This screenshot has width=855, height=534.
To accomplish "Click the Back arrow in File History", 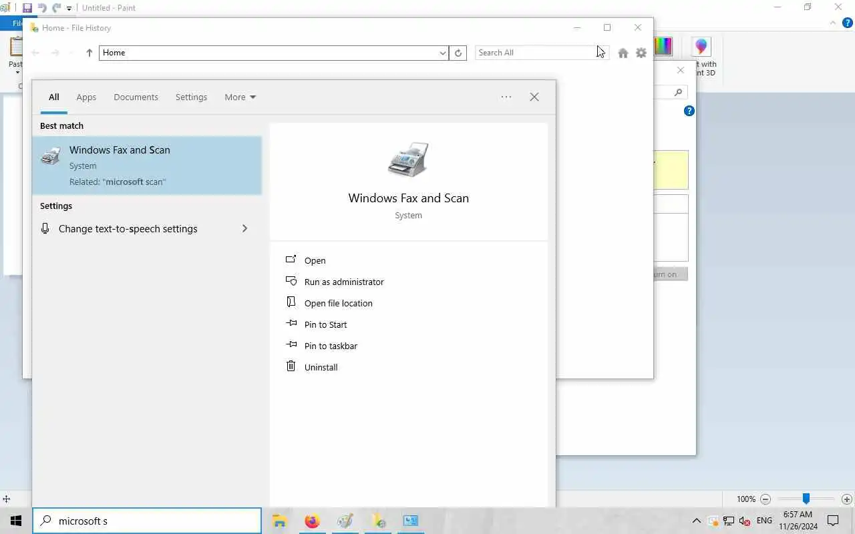I will click(36, 53).
